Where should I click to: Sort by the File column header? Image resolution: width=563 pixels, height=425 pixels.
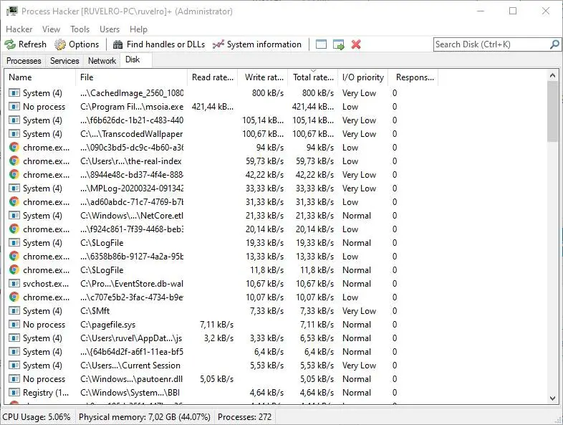pyautogui.click(x=131, y=77)
